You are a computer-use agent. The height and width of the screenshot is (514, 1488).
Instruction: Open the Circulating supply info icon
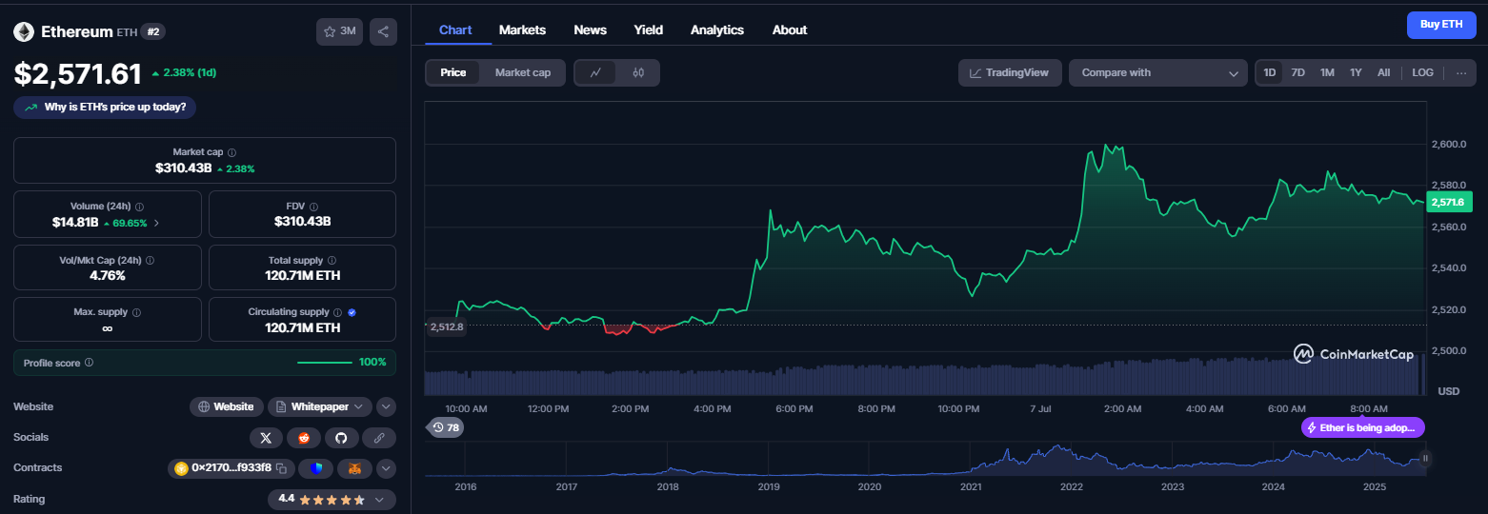tap(337, 312)
